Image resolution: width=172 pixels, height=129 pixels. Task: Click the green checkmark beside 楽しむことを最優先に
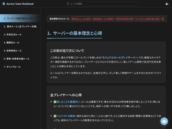(55, 102)
